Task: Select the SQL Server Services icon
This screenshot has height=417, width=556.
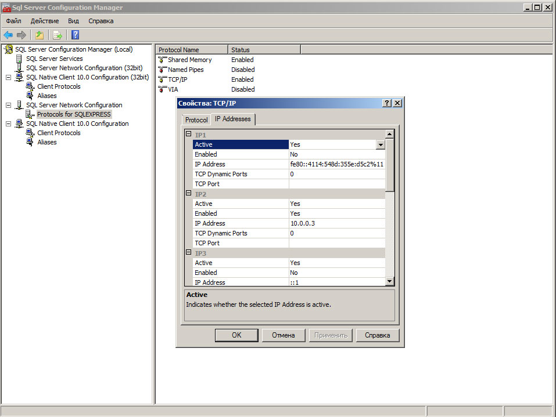Action: coord(19,59)
